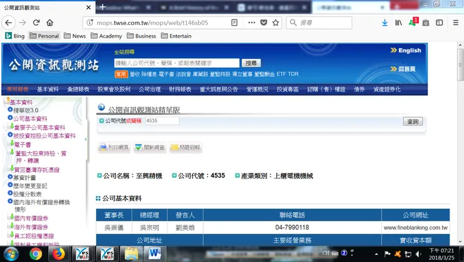This screenshot has height=262, width=464.
Task: Open the News bookmarks folder
Action: [75, 36]
